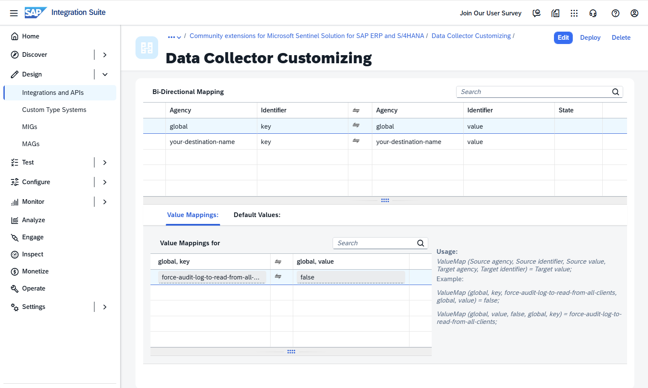Open the feedback chat icon
648x388 pixels.
coord(536,13)
